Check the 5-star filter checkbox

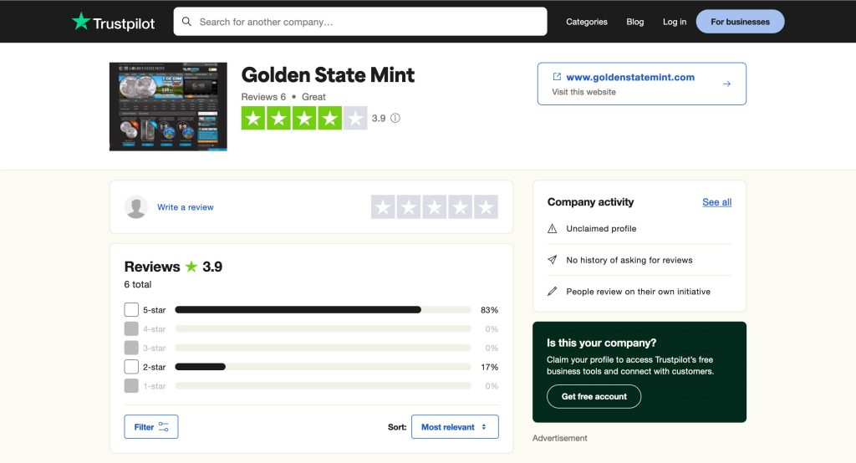click(131, 310)
